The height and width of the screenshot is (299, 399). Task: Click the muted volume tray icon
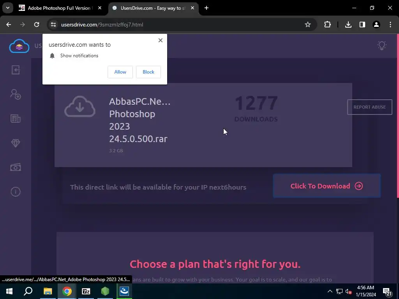pyautogui.click(x=348, y=291)
